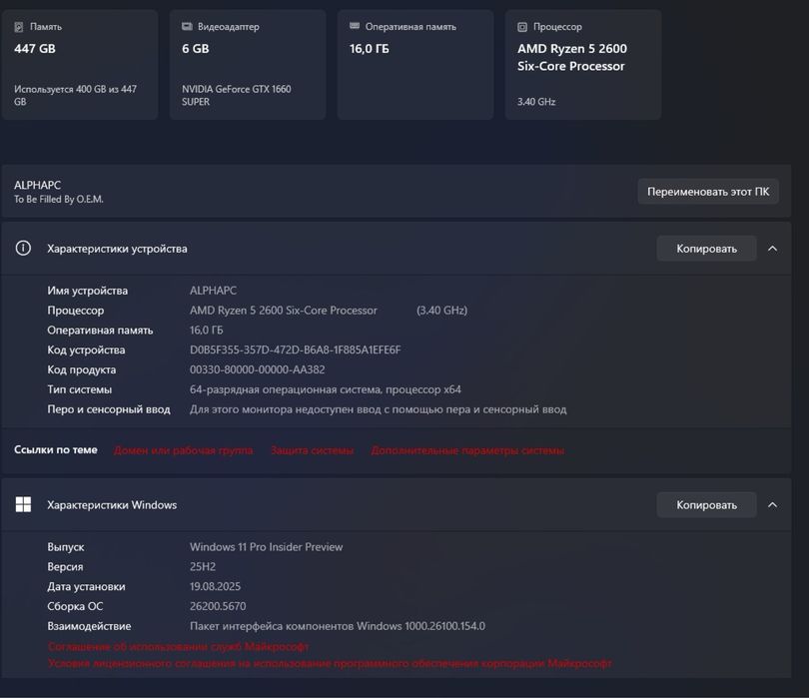Click the OS build number 26200.5670
The image size is (809, 698).
click(x=218, y=606)
